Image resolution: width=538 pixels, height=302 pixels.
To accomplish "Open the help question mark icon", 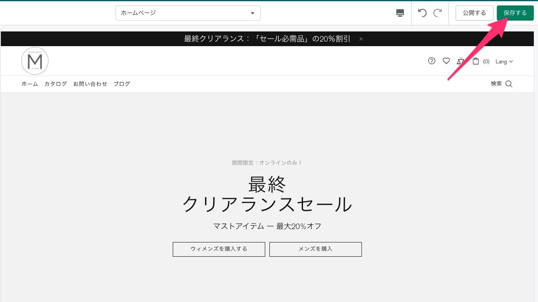I will coord(432,61).
